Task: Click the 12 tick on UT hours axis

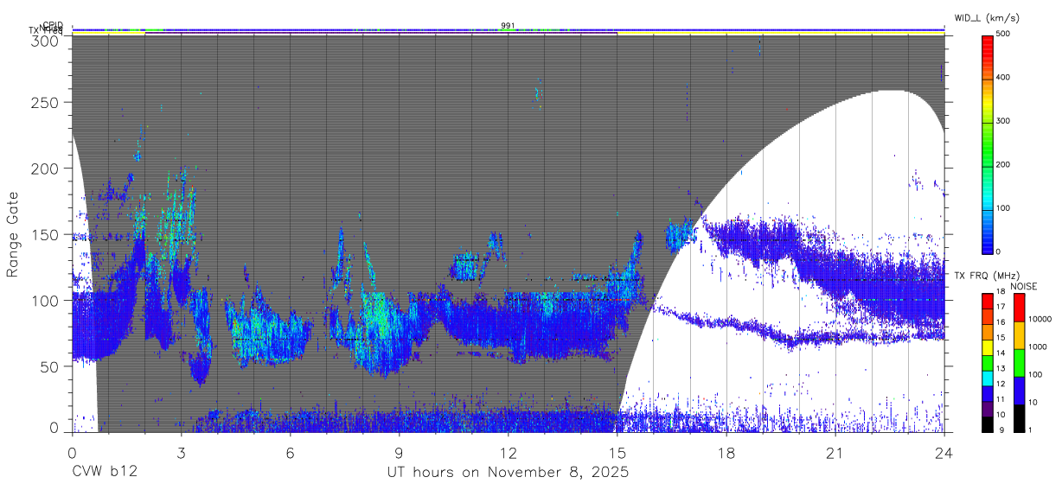Action: pos(509,453)
